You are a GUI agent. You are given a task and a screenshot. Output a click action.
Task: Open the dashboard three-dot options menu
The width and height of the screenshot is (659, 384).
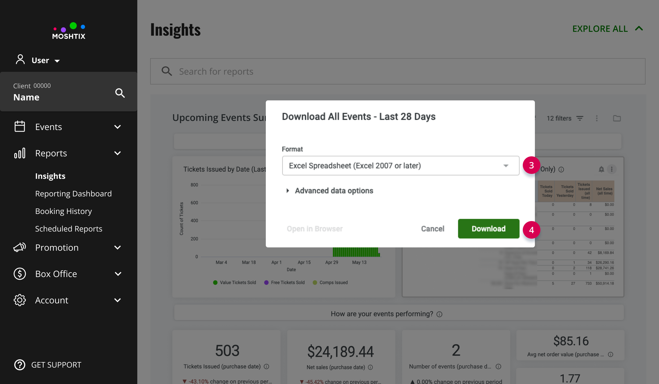coord(597,118)
